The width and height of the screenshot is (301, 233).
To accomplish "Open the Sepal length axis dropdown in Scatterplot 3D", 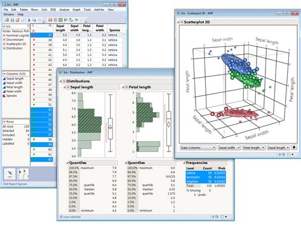I will pos(278,148).
